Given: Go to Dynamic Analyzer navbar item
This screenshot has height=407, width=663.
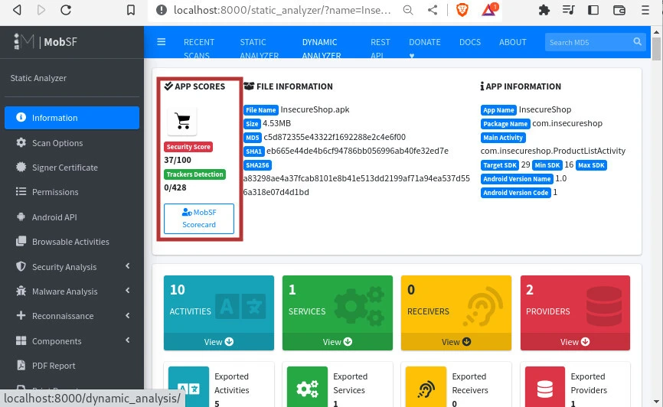Looking at the screenshot, I should click(321, 47).
